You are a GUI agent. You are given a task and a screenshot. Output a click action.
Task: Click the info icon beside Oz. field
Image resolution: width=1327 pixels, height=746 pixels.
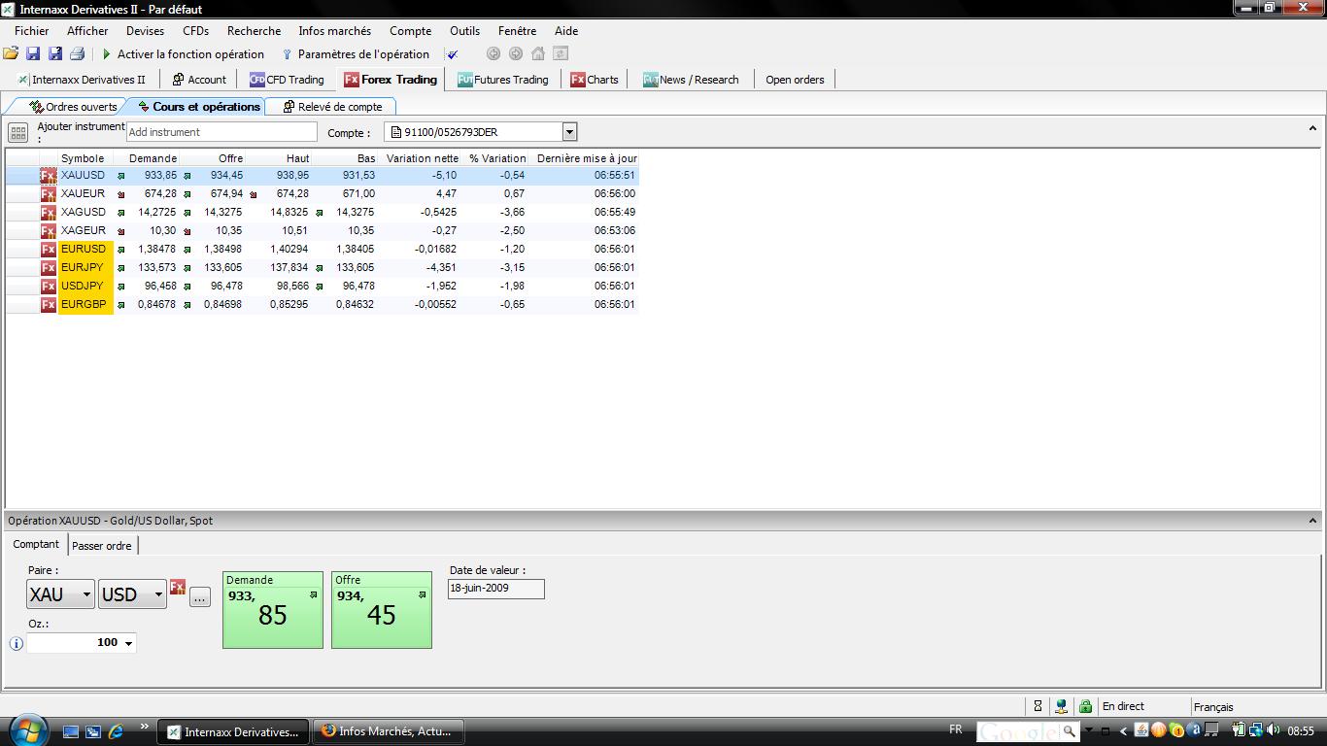(16, 643)
